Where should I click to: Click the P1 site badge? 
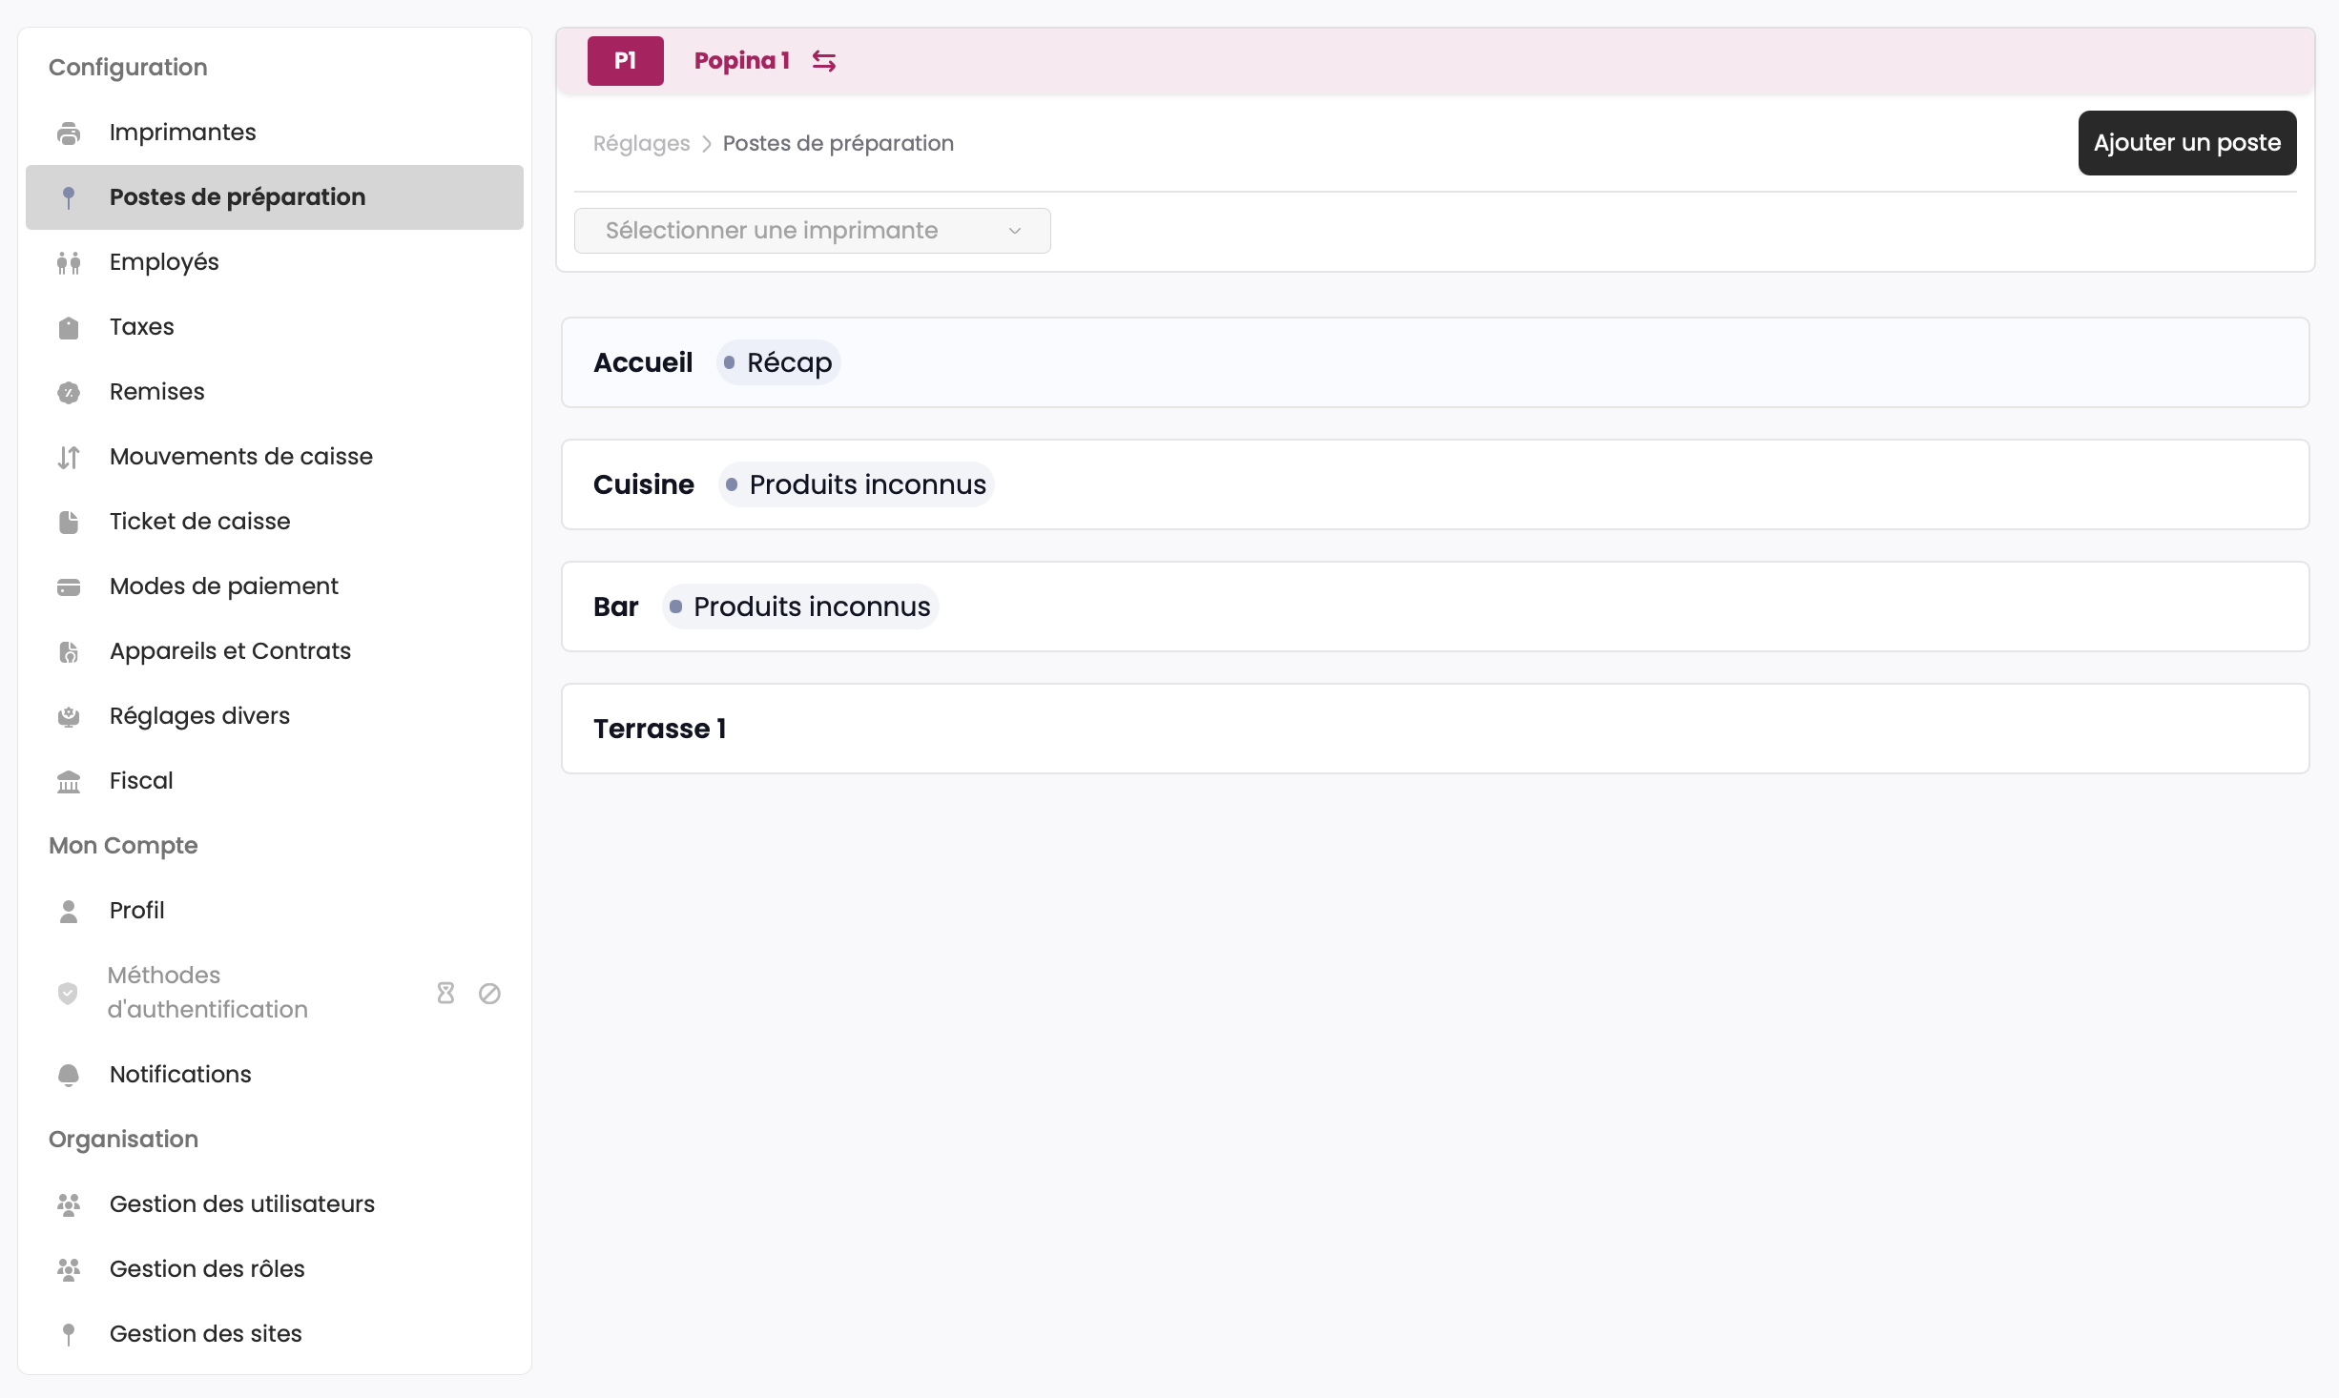625,61
